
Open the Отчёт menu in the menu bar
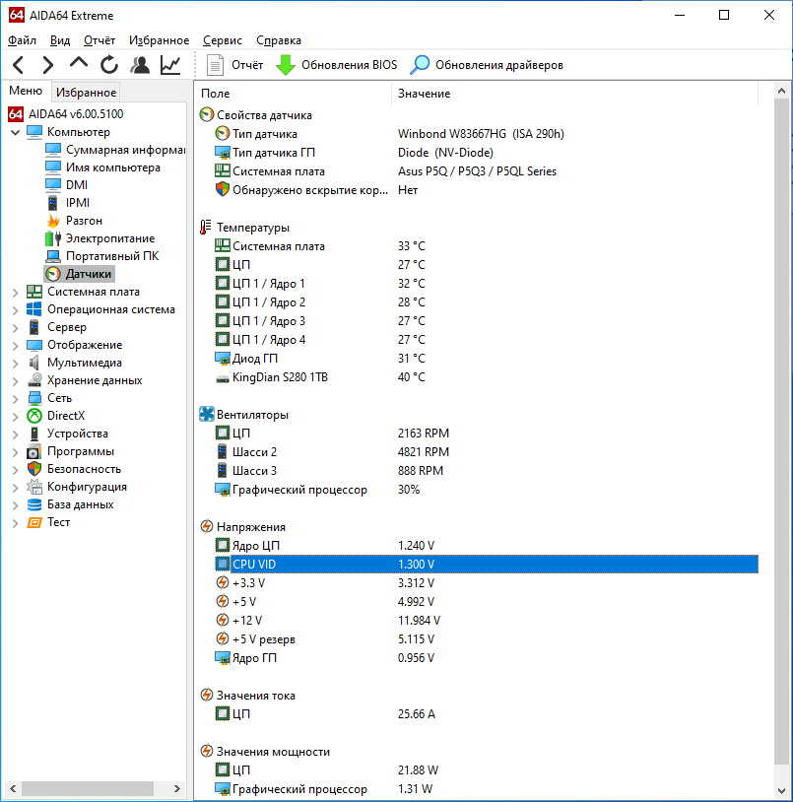[x=99, y=40]
